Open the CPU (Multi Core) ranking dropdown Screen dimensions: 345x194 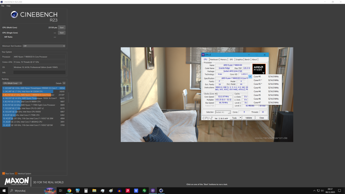point(12,83)
